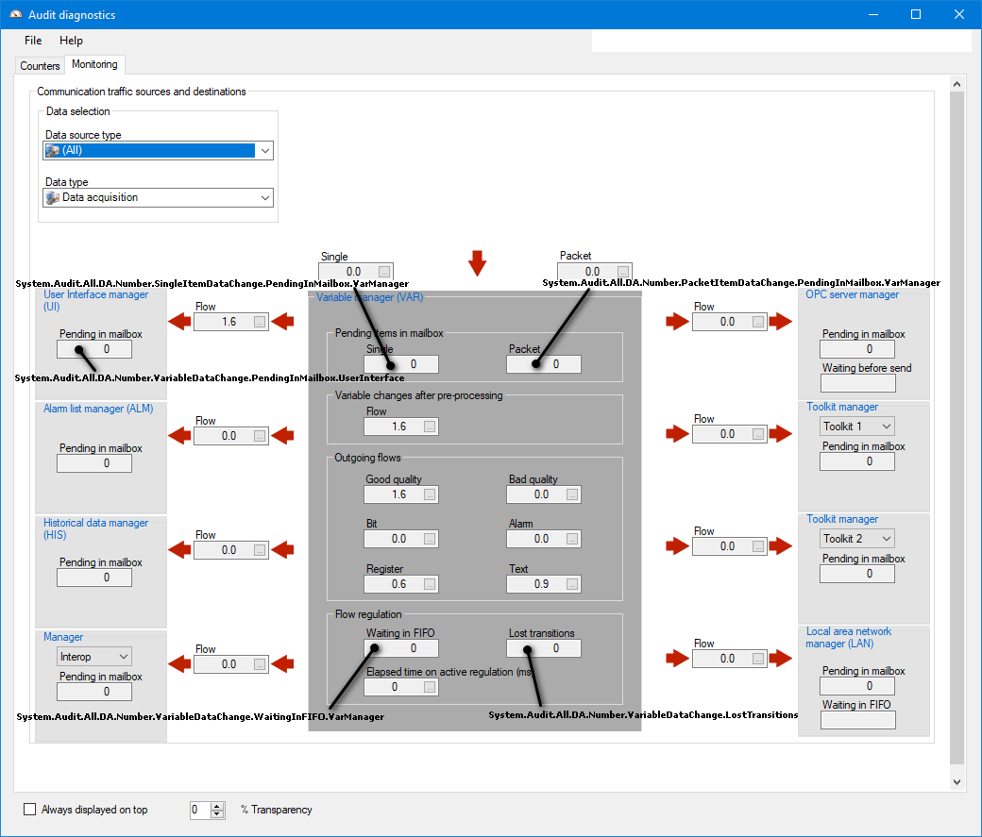
Task: Click the downward brown arrow between Single and Packet
Action: [478, 264]
